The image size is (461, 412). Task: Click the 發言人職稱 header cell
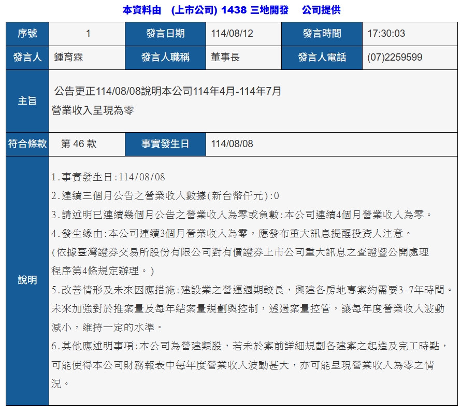click(165, 58)
